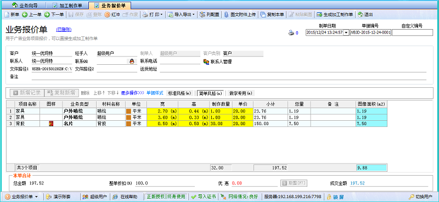The width and height of the screenshot is (439, 202).
Task: Click 图样 thumbnail icon in row 3
Action: pyautogui.click(x=51, y=124)
